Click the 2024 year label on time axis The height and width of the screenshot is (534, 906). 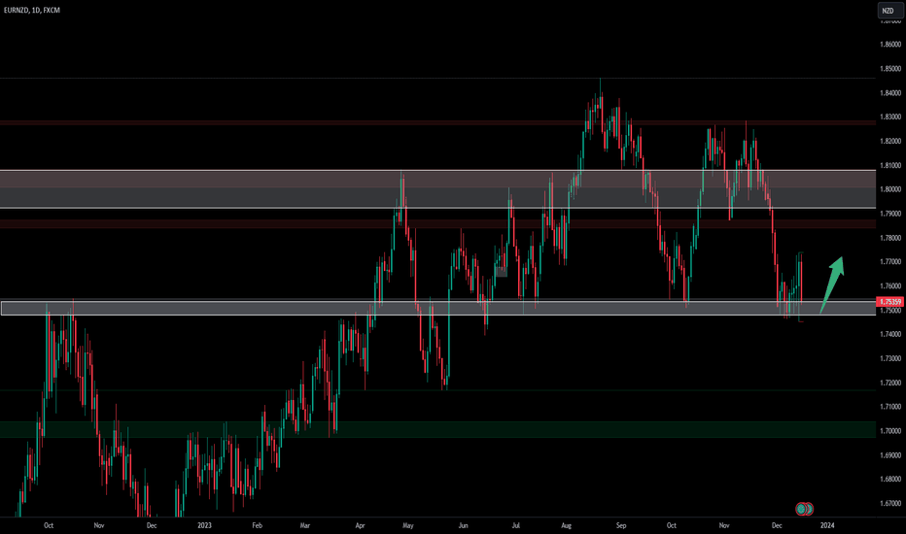click(827, 525)
